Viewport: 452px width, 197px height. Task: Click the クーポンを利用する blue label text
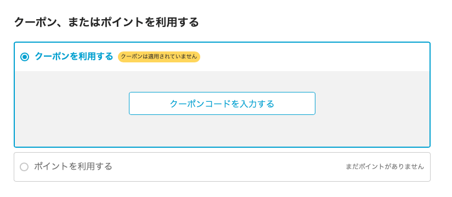(x=74, y=56)
